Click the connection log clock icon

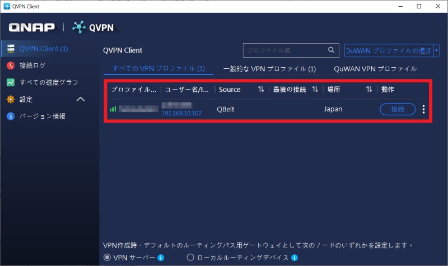click(10, 66)
